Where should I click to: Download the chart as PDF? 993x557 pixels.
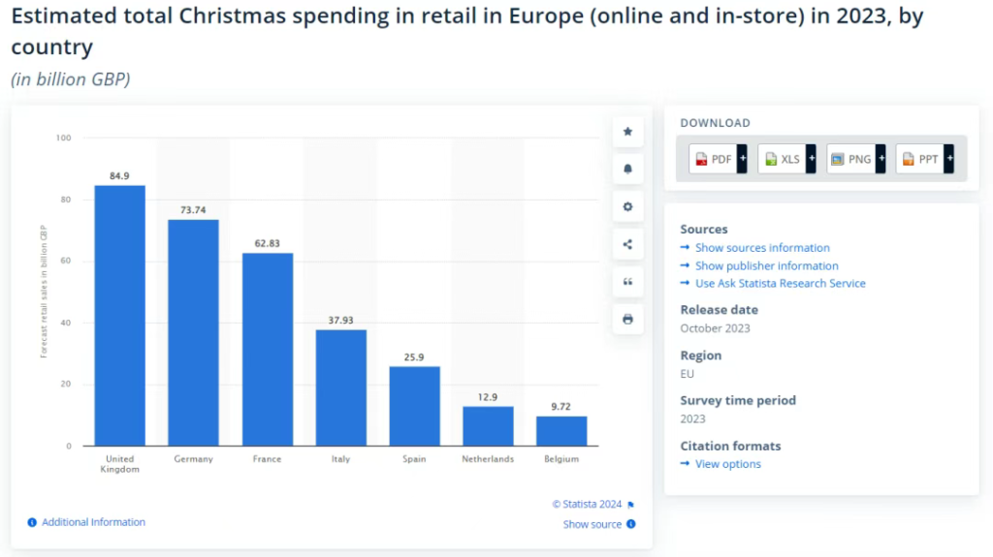(713, 159)
